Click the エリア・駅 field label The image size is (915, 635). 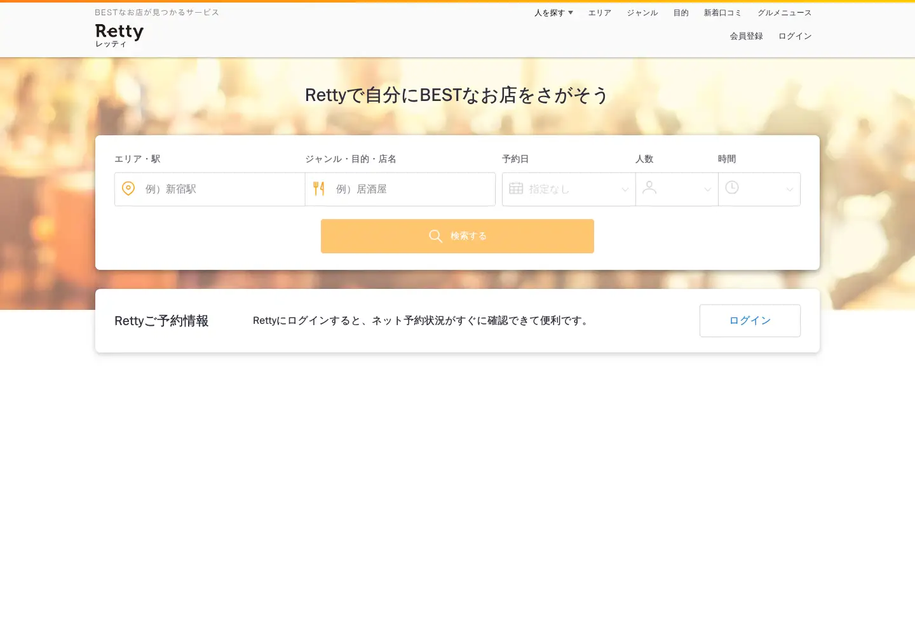click(137, 159)
